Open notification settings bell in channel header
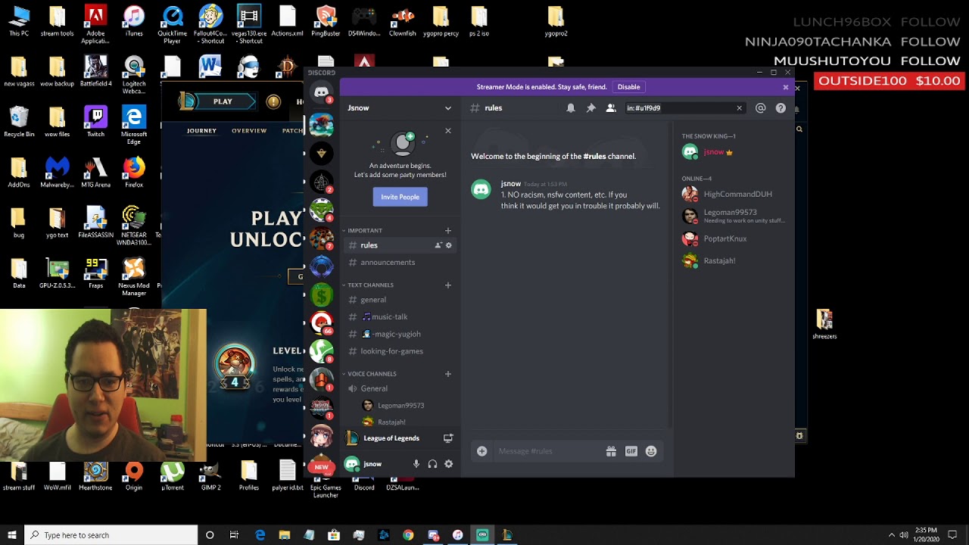 [571, 108]
